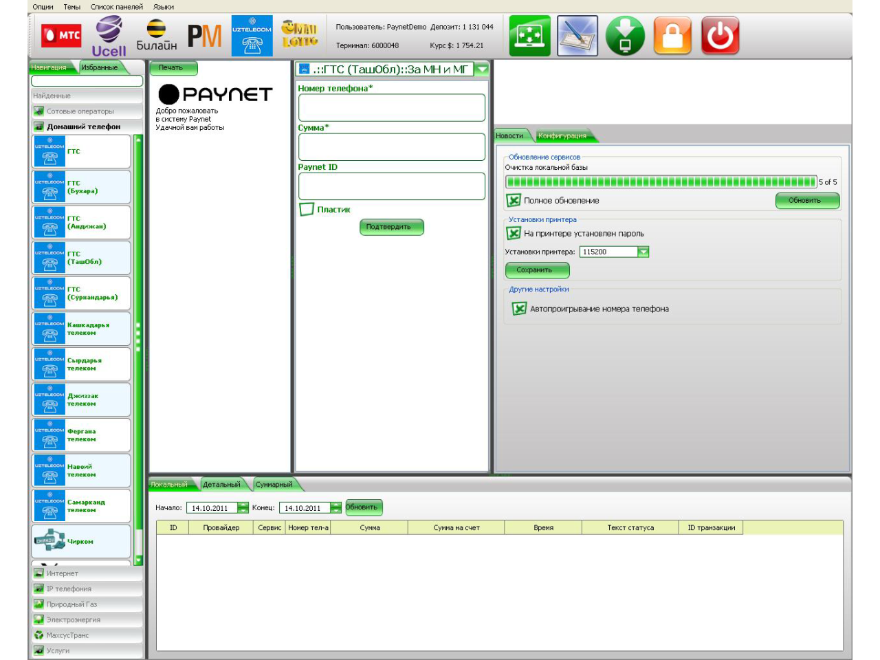
Task: Click the Сохранить printer settings button
Action: click(538, 270)
